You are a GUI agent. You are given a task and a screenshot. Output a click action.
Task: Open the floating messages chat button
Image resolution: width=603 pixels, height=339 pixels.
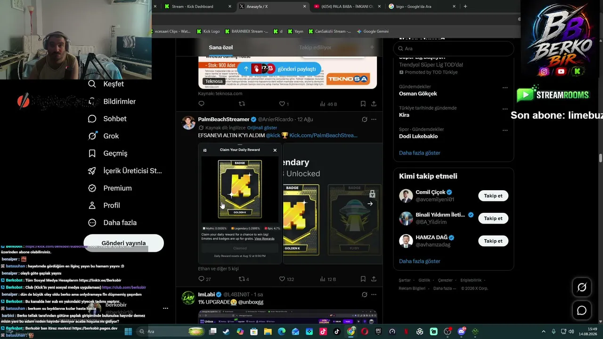pyautogui.click(x=582, y=311)
